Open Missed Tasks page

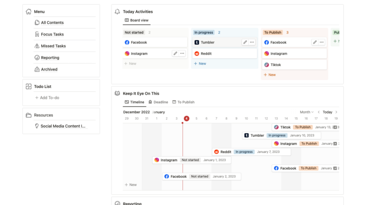click(53, 46)
